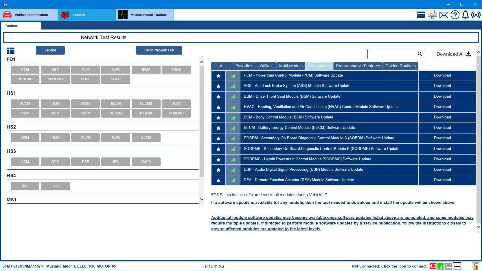
Task: Click the signal bars icon in BECM row
Action: point(233,128)
